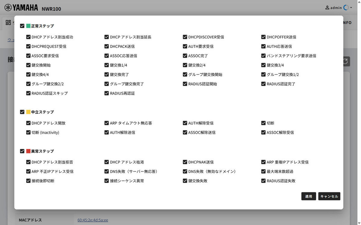Uncheck AUTH解除受信
Screen dimensions: 361x225
point(185,123)
